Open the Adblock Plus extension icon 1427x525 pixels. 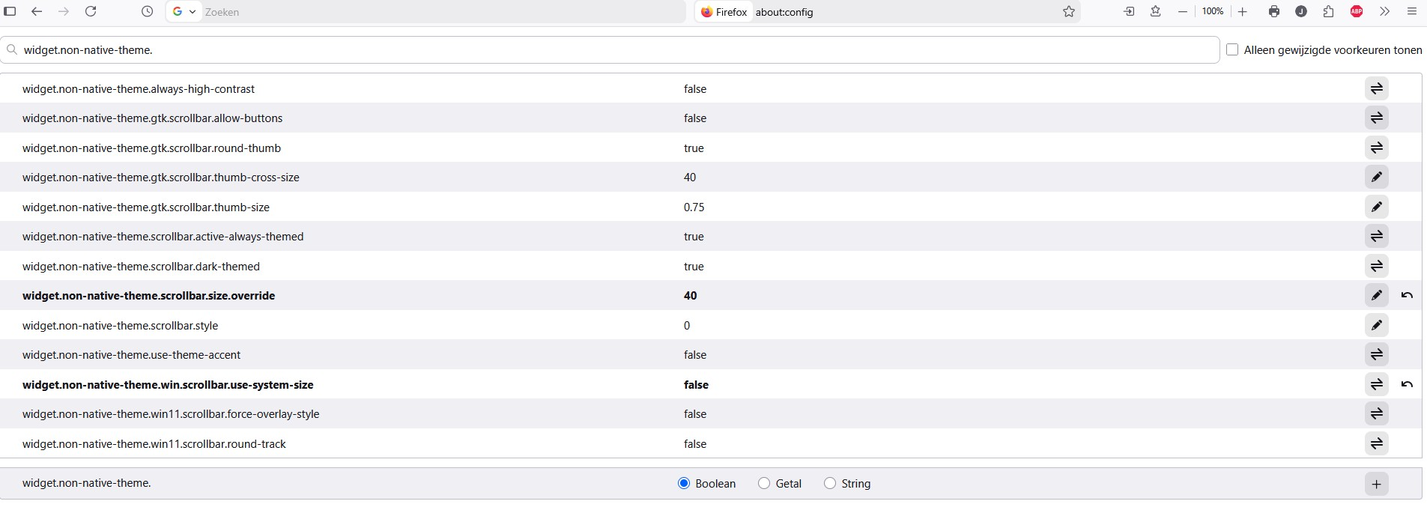coord(1357,11)
